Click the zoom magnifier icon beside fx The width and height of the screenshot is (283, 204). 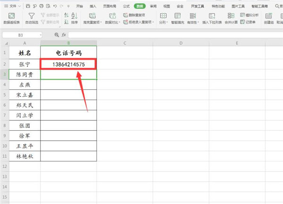click(57, 35)
